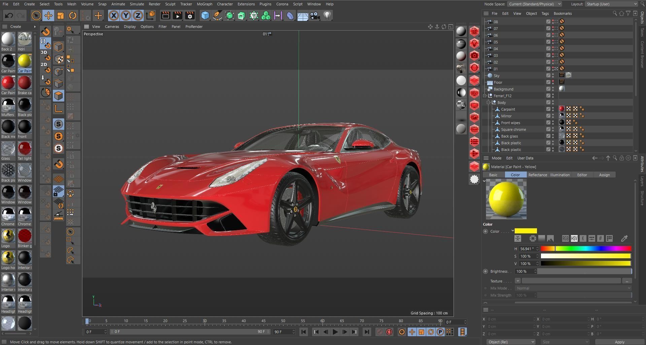Click the red camera Corona icon

click(474, 55)
